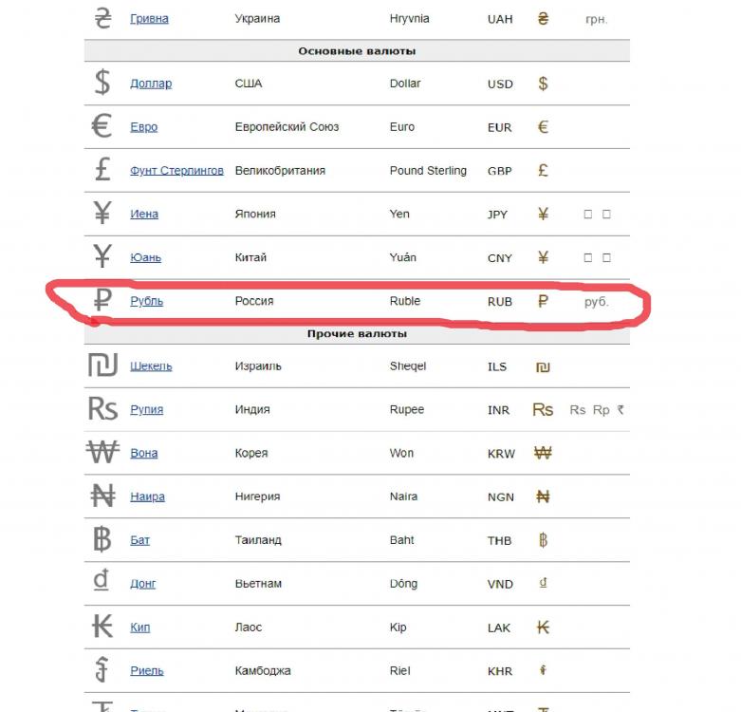Follow the Рубль link
The height and width of the screenshot is (712, 741).
point(147,301)
